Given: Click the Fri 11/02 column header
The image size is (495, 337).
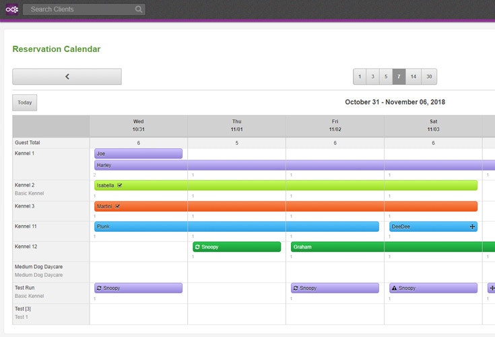Looking at the screenshot, I should [x=335, y=125].
